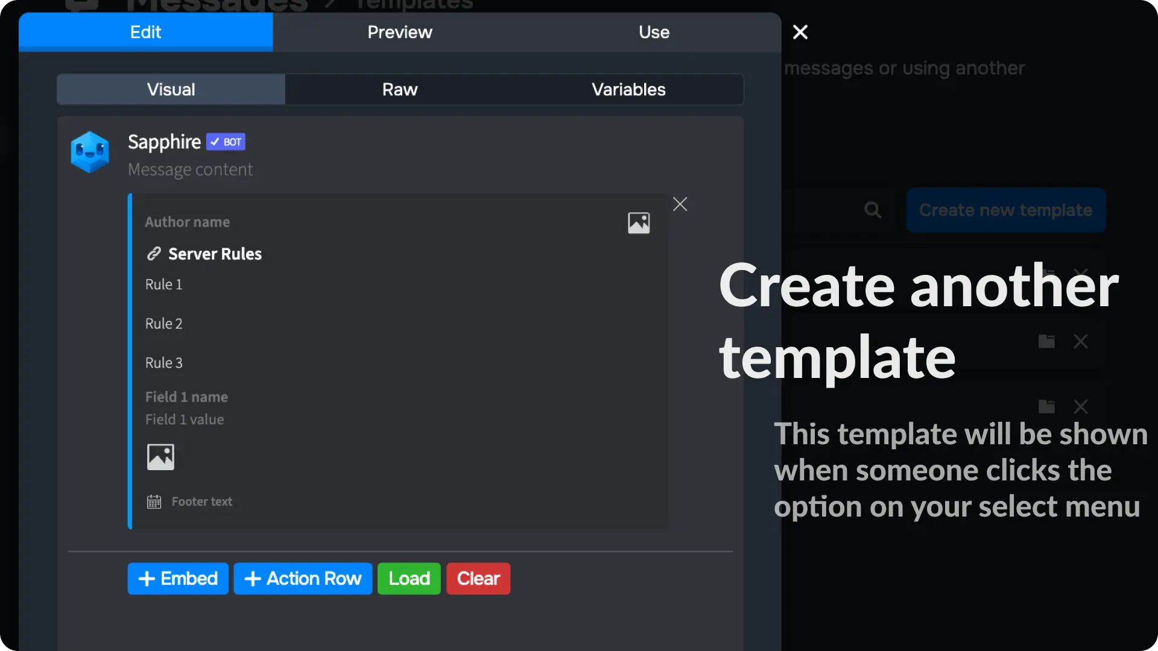Switch to the Preview tab
This screenshot has height=651, width=1158.
pyautogui.click(x=400, y=32)
